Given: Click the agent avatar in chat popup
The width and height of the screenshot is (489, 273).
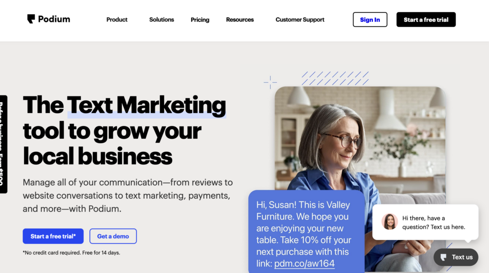Looking at the screenshot, I should (390, 221).
